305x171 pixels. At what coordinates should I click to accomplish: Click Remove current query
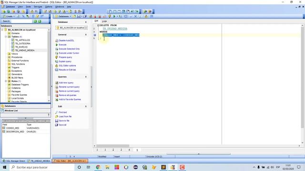click(x=69, y=91)
